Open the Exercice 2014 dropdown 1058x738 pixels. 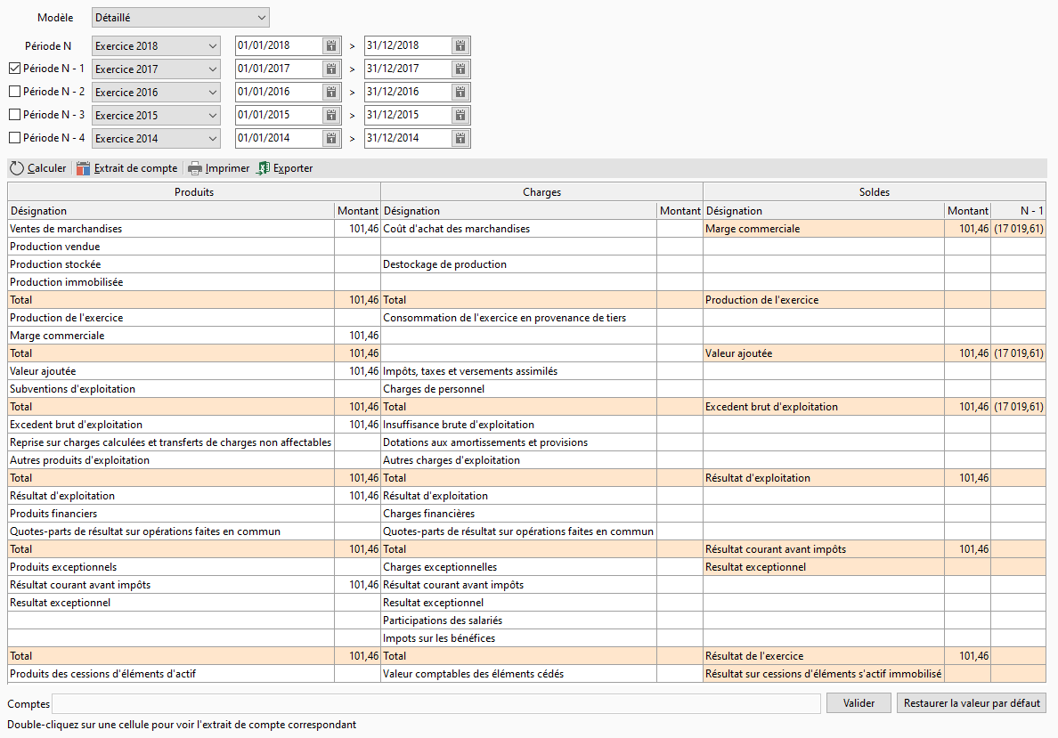pyautogui.click(x=156, y=138)
